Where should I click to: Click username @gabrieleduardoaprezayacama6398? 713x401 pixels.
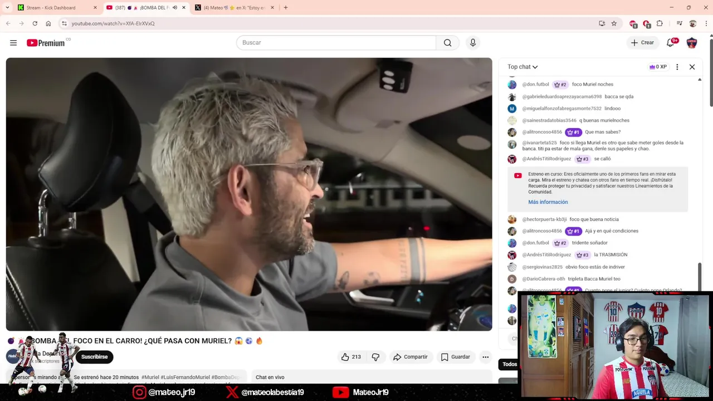(561, 96)
